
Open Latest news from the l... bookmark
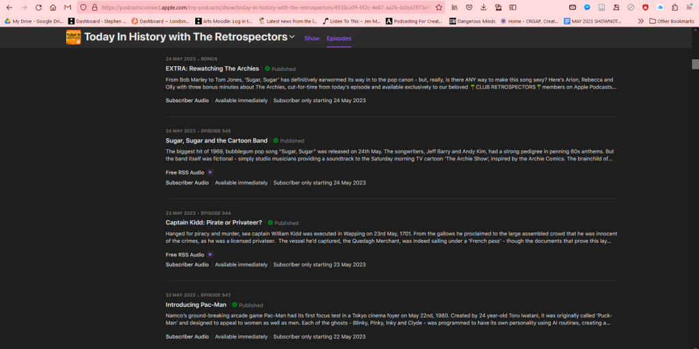[288, 21]
